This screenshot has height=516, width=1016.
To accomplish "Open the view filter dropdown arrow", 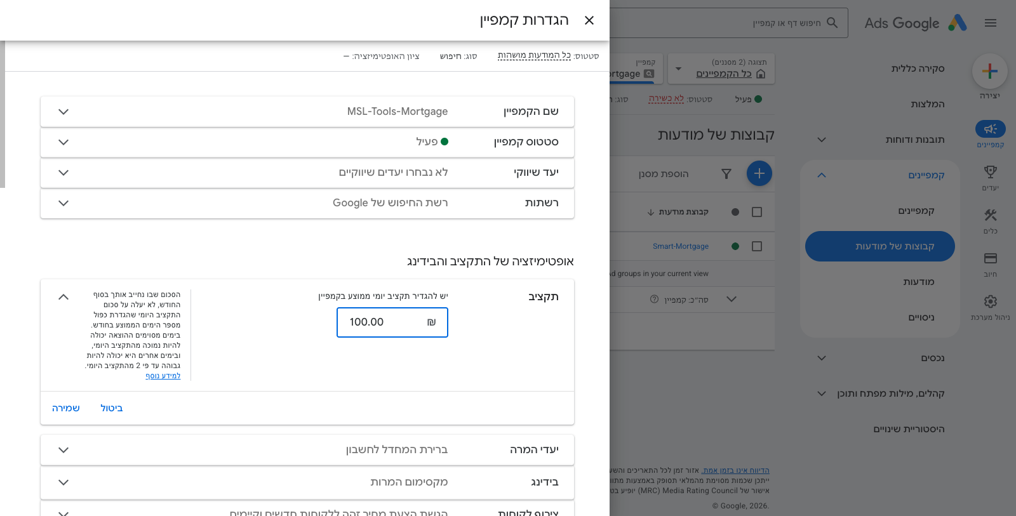I will 678,69.
